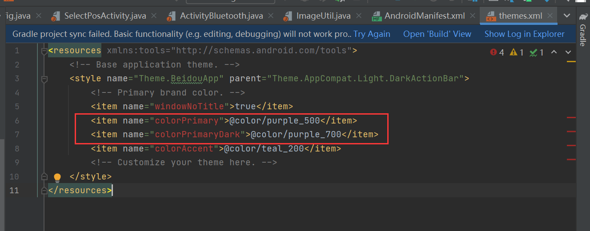Close the partially visible ig.java tab
The height and width of the screenshot is (231, 590).
tap(38, 16)
